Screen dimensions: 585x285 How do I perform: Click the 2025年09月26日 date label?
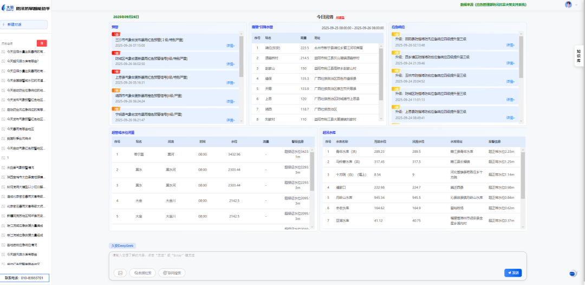126,17
